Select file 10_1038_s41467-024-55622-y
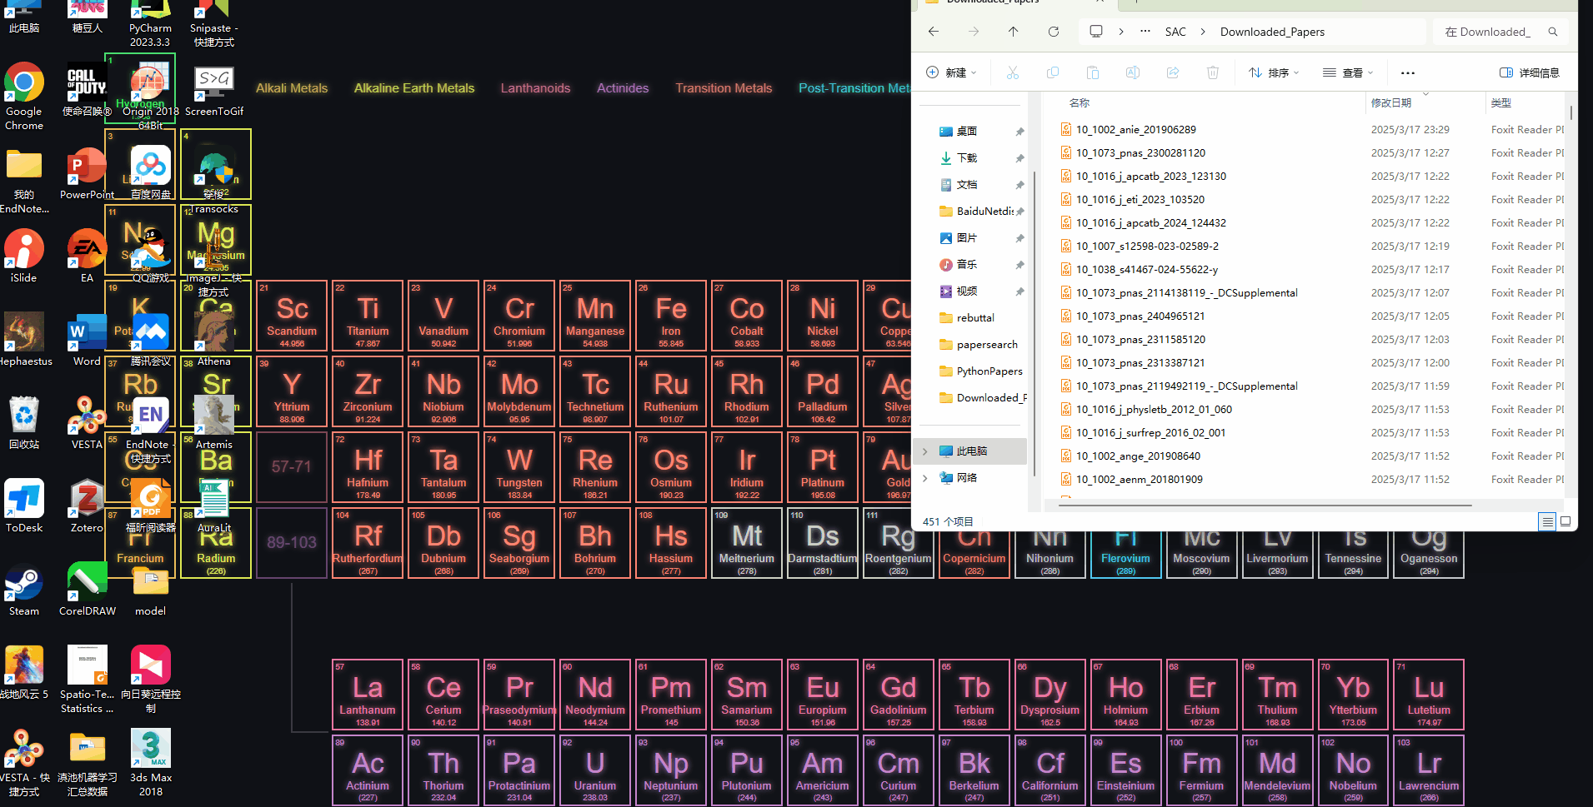The width and height of the screenshot is (1593, 807). tap(1146, 269)
